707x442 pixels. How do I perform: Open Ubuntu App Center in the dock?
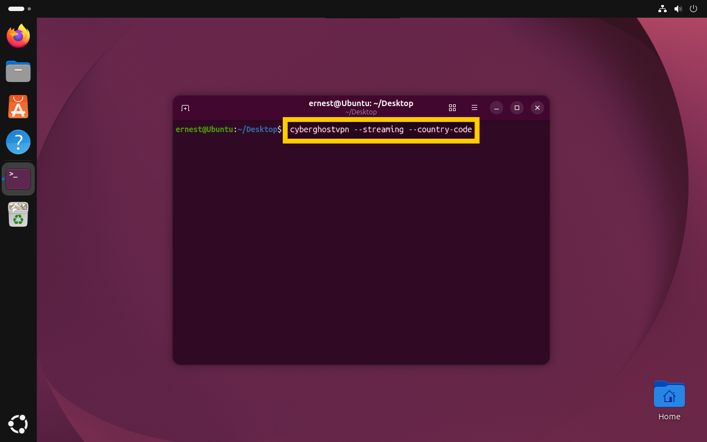18,107
